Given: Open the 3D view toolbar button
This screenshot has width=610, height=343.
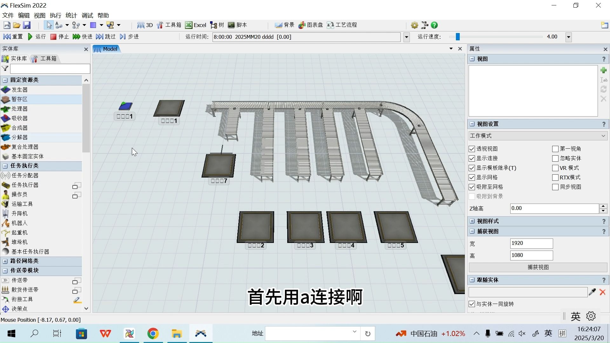Looking at the screenshot, I should click(x=145, y=25).
